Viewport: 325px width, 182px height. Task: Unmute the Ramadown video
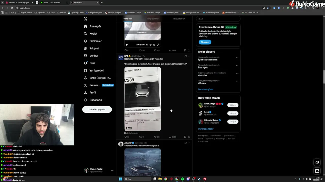click(147, 45)
